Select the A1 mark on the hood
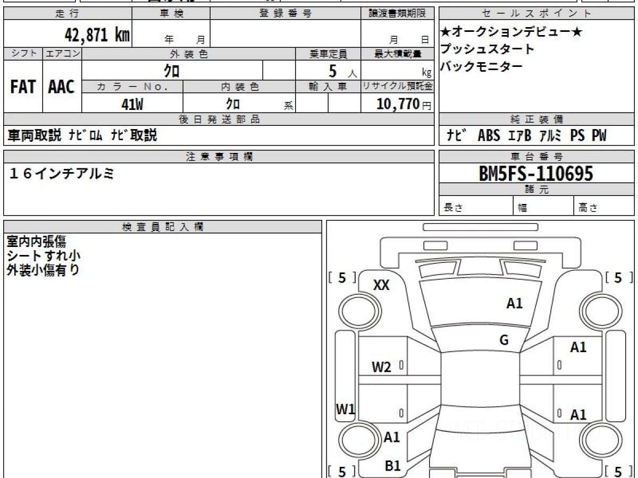 (514, 303)
